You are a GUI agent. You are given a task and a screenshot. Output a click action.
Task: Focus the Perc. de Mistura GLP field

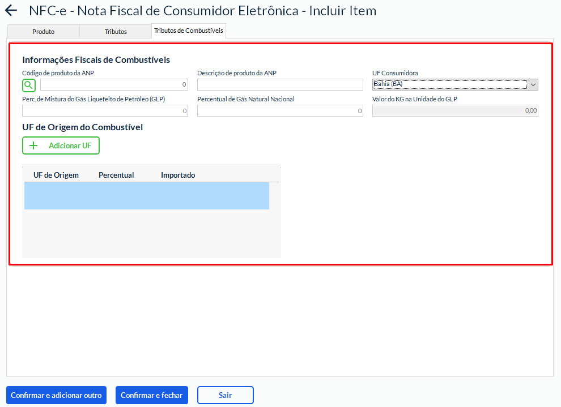click(105, 111)
